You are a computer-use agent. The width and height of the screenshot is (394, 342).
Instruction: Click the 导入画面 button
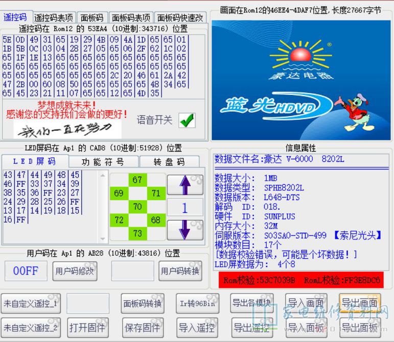coord(306,303)
